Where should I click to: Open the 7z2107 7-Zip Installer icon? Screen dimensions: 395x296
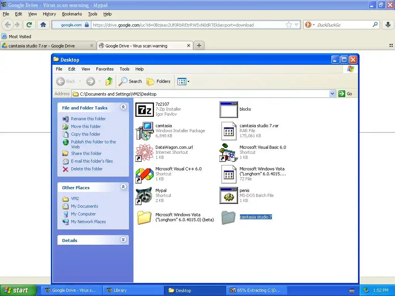tap(144, 110)
